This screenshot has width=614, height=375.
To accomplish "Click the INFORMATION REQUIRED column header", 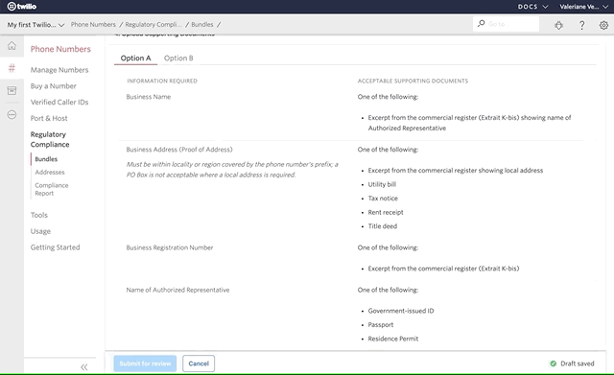I will pyautogui.click(x=162, y=81).
